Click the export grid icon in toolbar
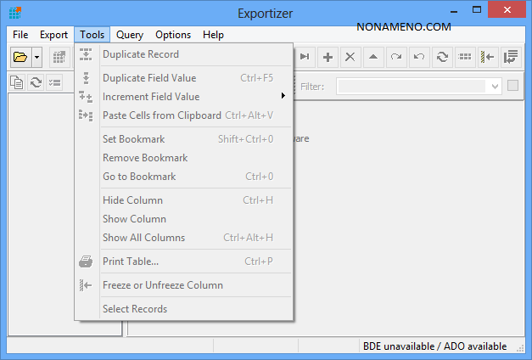 [x=59, y=57]
